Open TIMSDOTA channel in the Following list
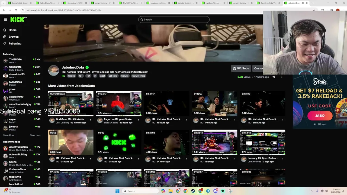This screenshot has width=347, height=195. pyautogui.click(x=22, y=61)
